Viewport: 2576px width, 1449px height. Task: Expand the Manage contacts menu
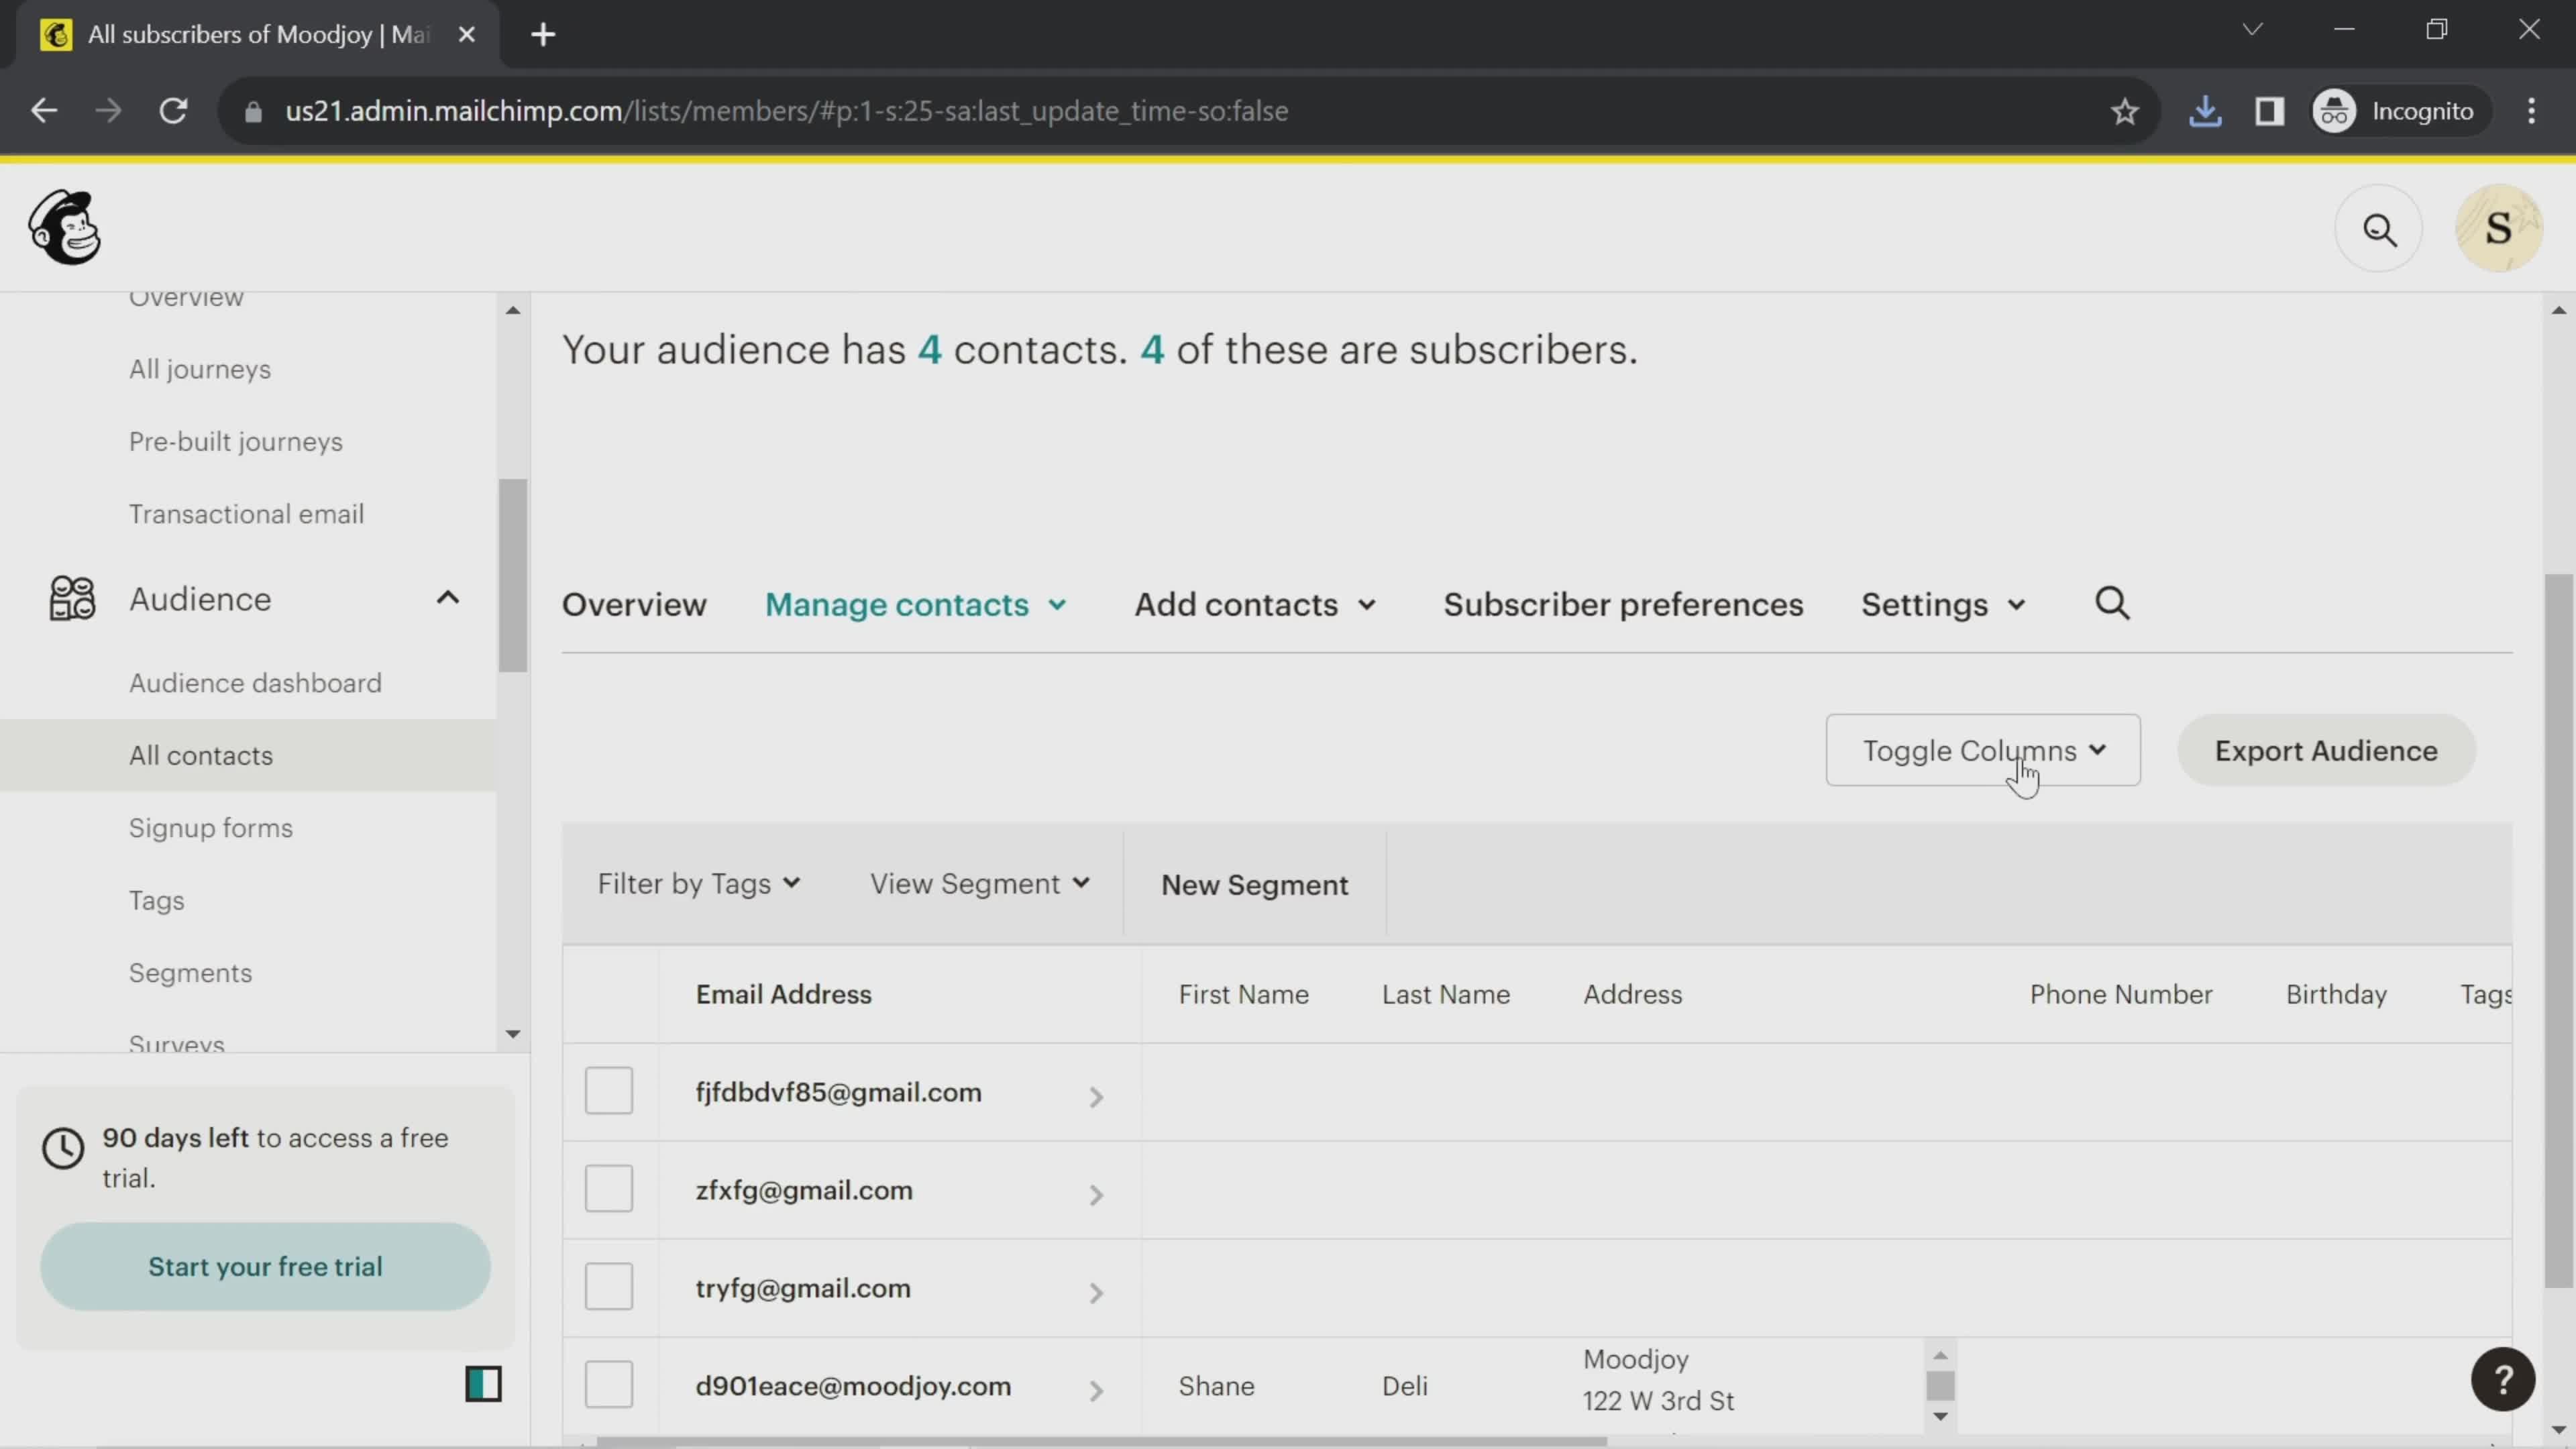(x=916, y=605)
